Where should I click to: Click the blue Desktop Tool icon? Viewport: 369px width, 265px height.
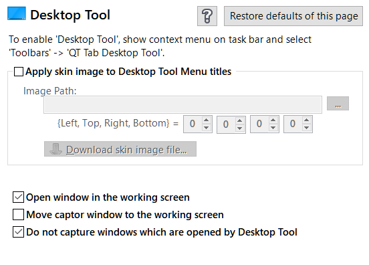tap(17, 13)
